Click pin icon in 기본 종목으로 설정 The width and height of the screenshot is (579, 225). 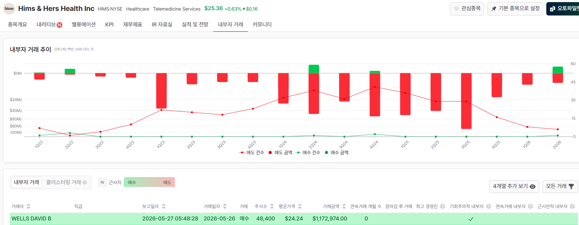[x=494, y=8]
